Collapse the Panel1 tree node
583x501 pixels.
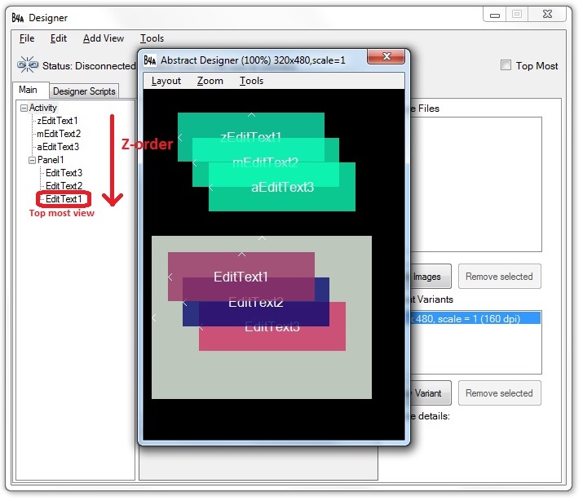coord(33,160)
